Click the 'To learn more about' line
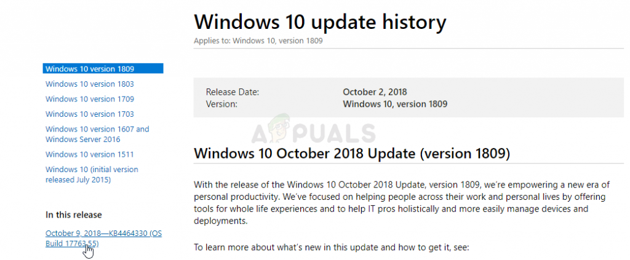Viewport: 630px width, 260px height. click(x=332, y=248)
